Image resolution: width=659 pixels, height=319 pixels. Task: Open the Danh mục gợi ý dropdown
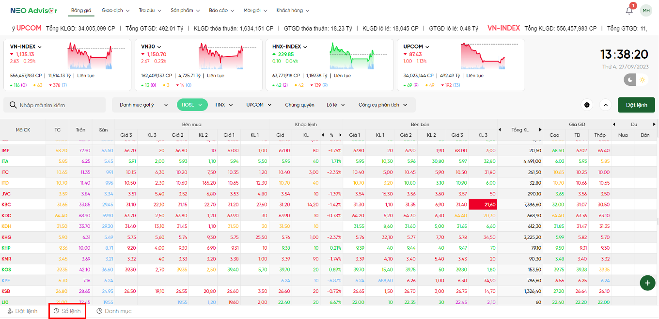[144, 105]
